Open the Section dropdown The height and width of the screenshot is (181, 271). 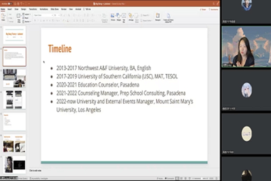click(27, 22)
